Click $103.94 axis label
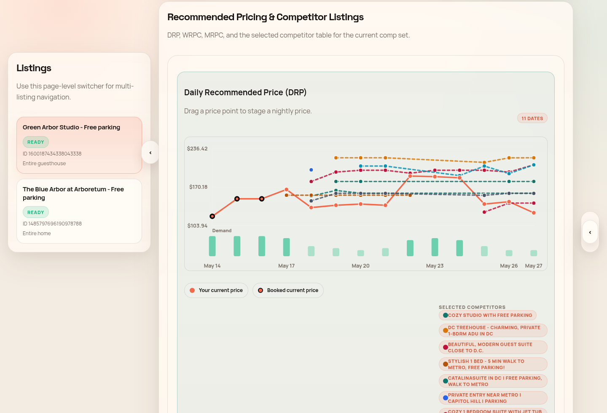 coord(197,226)
